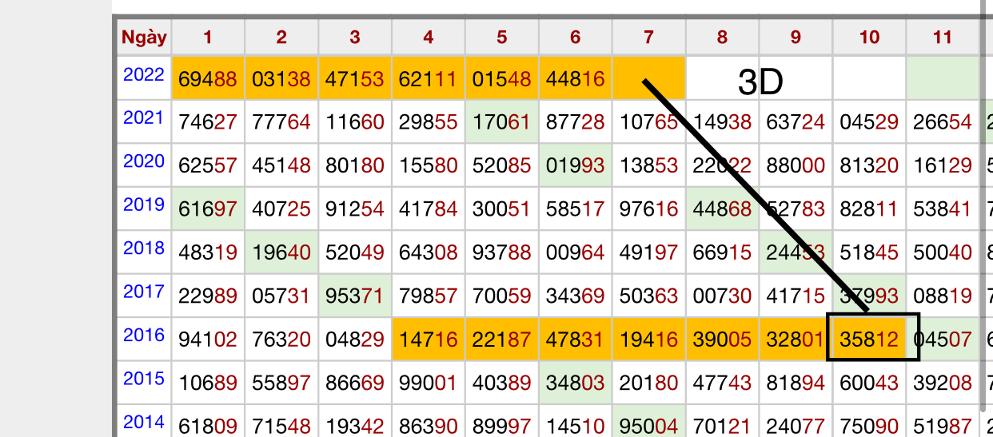Click the cell showing 62111
Viewport: 993px width, 437px height.
429,78
